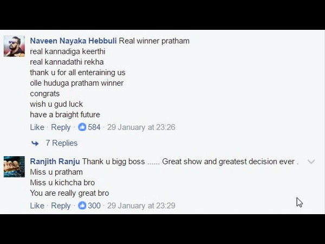Like Ranjith Ranju's comment
Viewport: 325px width, 244px height.
click(x=37, y=206)
